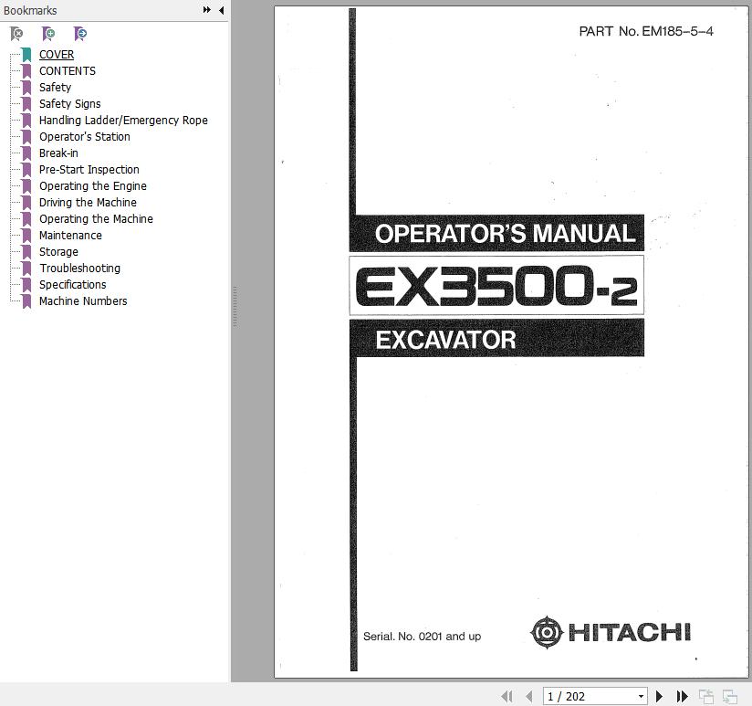The height and width of the screenshot is (706, 752).
Task: Open the CONTENTS bookmark
Action: [x=68, y=70]
